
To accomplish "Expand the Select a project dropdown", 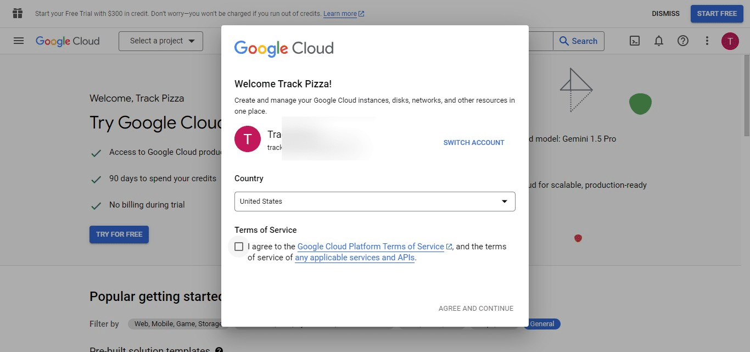I will [160, 41].
